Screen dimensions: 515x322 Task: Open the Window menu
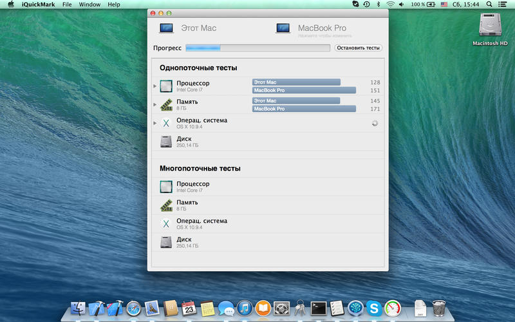click(89, 5)
